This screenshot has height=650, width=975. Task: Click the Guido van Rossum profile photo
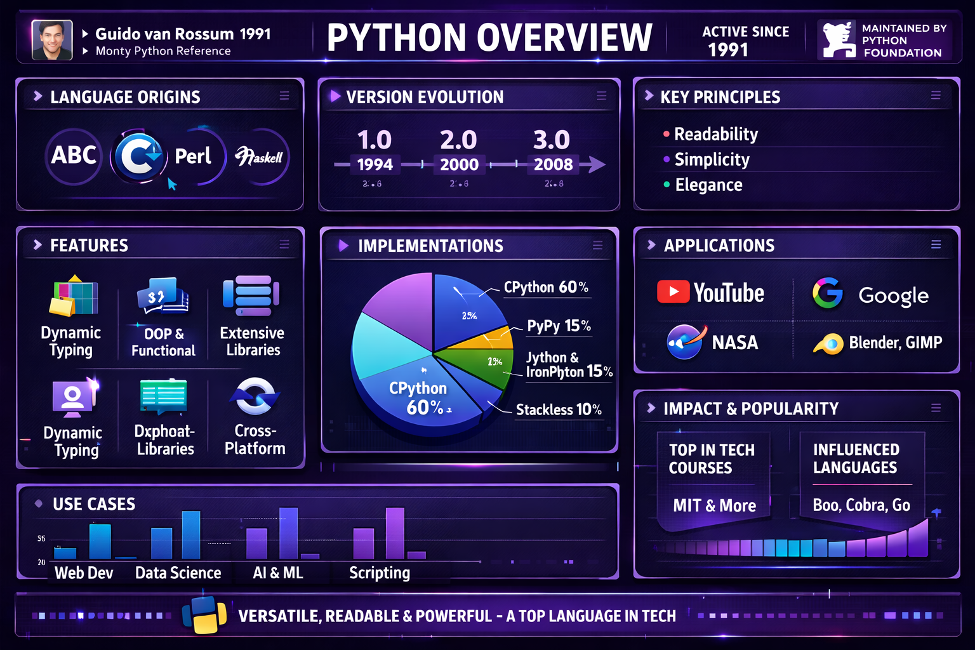pyautogui.click(x=52, y=40)
